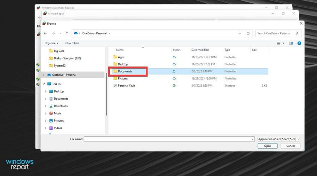Go up one folder level

coord(67,33)
